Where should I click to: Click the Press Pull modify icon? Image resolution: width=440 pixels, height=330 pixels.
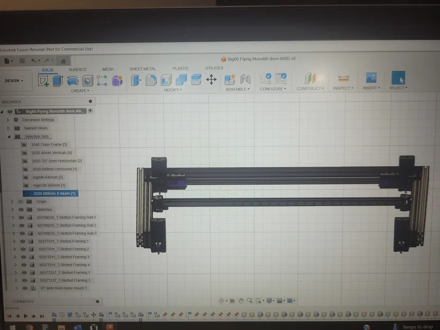(136, 80)
